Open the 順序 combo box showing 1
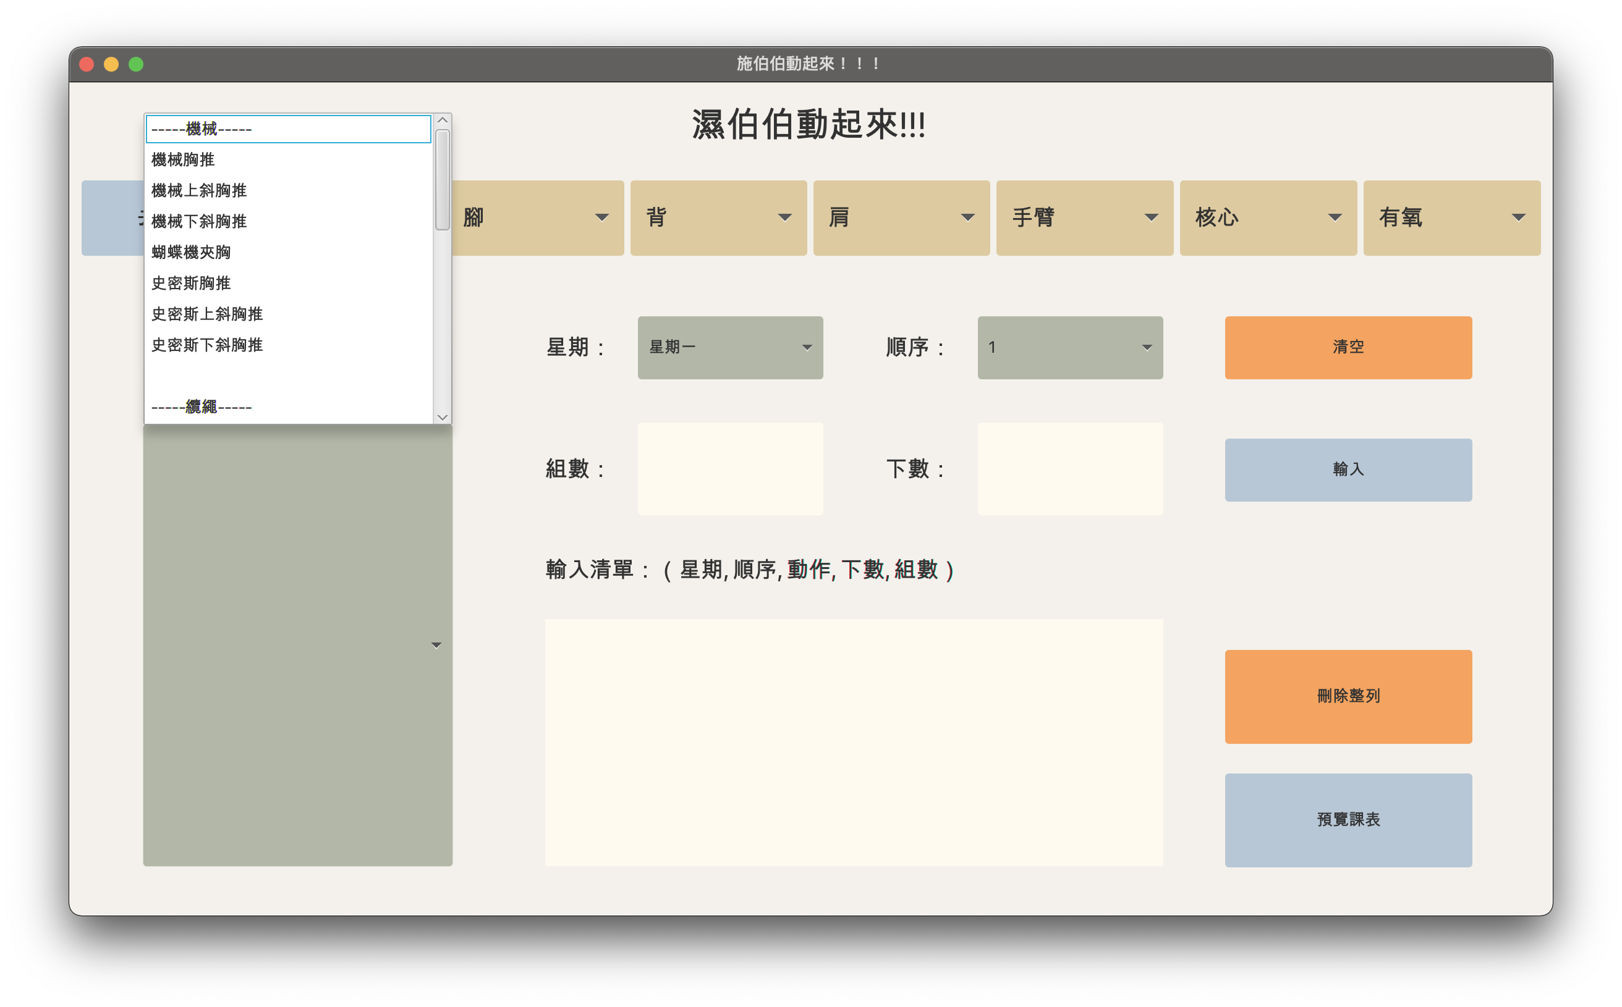Screen dimensions: 1622x1007 coord(1070,348)
